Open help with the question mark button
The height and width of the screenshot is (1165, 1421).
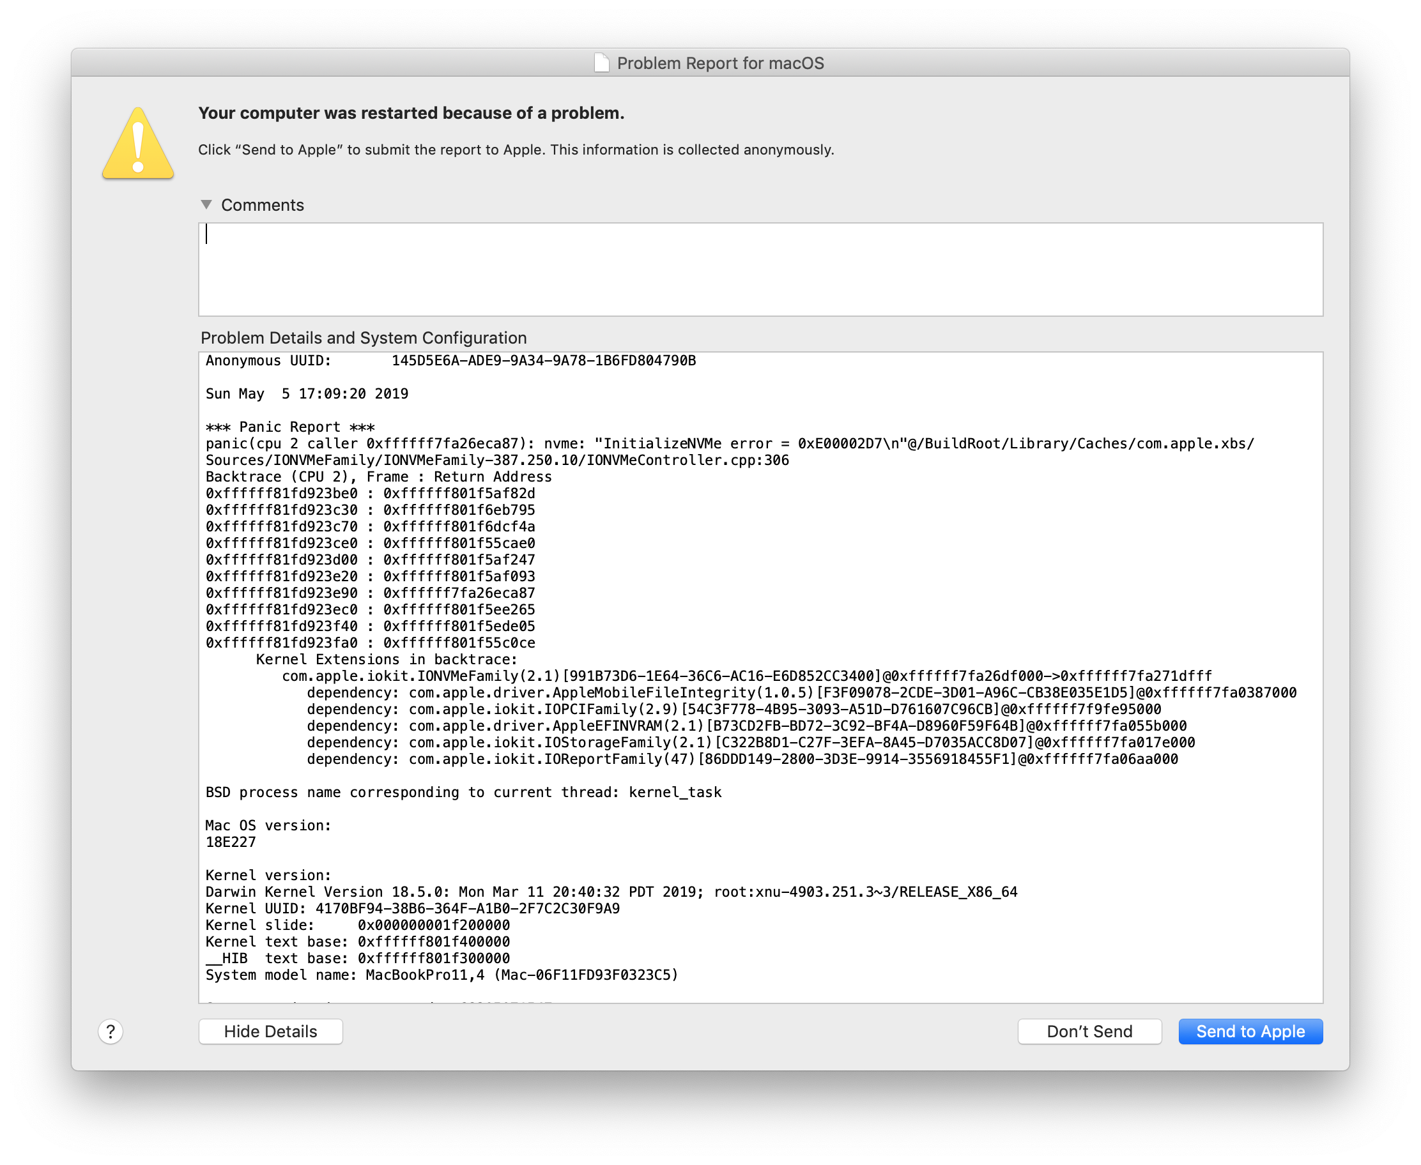(x=111, y=1032)
